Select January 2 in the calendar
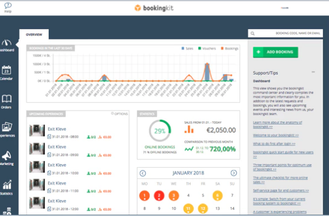The image size is (329, 217). (x=159, y=195)
